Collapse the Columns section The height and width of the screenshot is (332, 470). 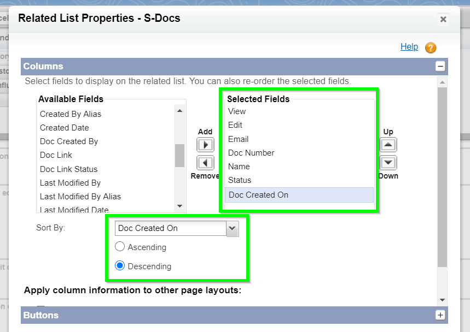(x=440, y=67)
